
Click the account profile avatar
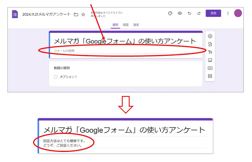(238, 13)
